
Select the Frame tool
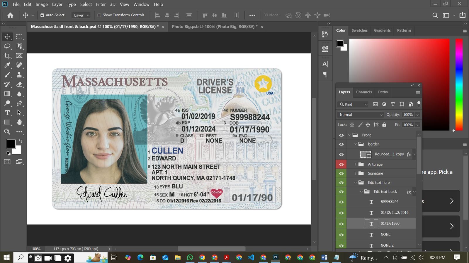point(19,56)
